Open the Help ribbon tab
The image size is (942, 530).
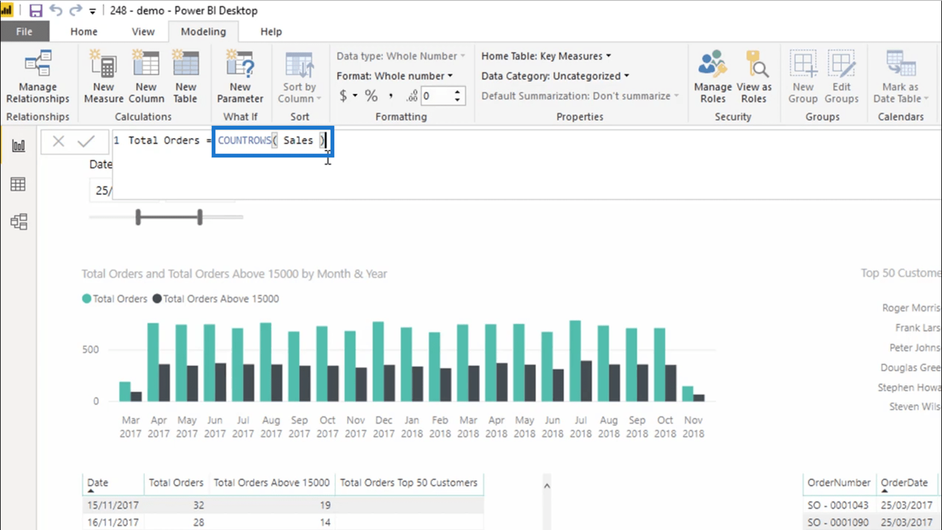click(x=271, y=32)
